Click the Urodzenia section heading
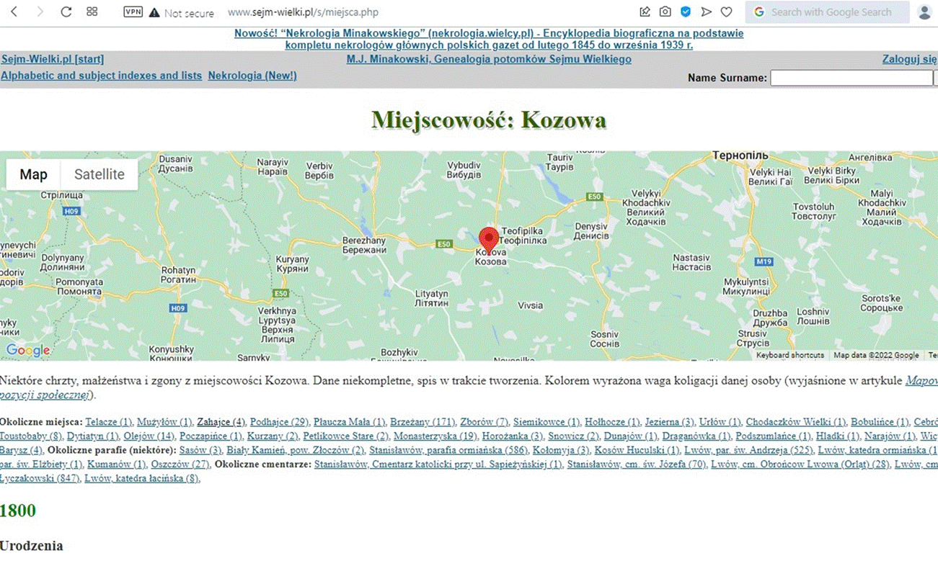Screen dimensions: 938x566 [x=32, y=545]
